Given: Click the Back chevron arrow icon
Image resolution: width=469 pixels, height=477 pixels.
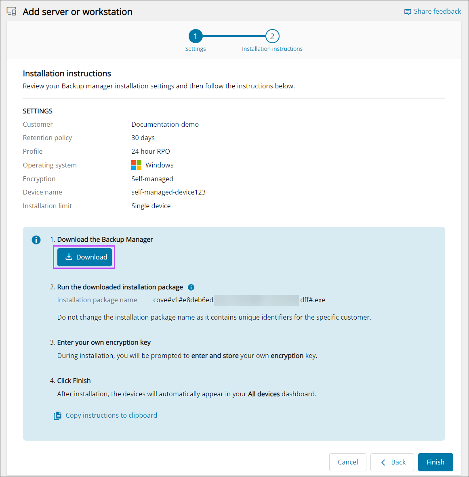Looking at the screenshot, I should (383, 462).
